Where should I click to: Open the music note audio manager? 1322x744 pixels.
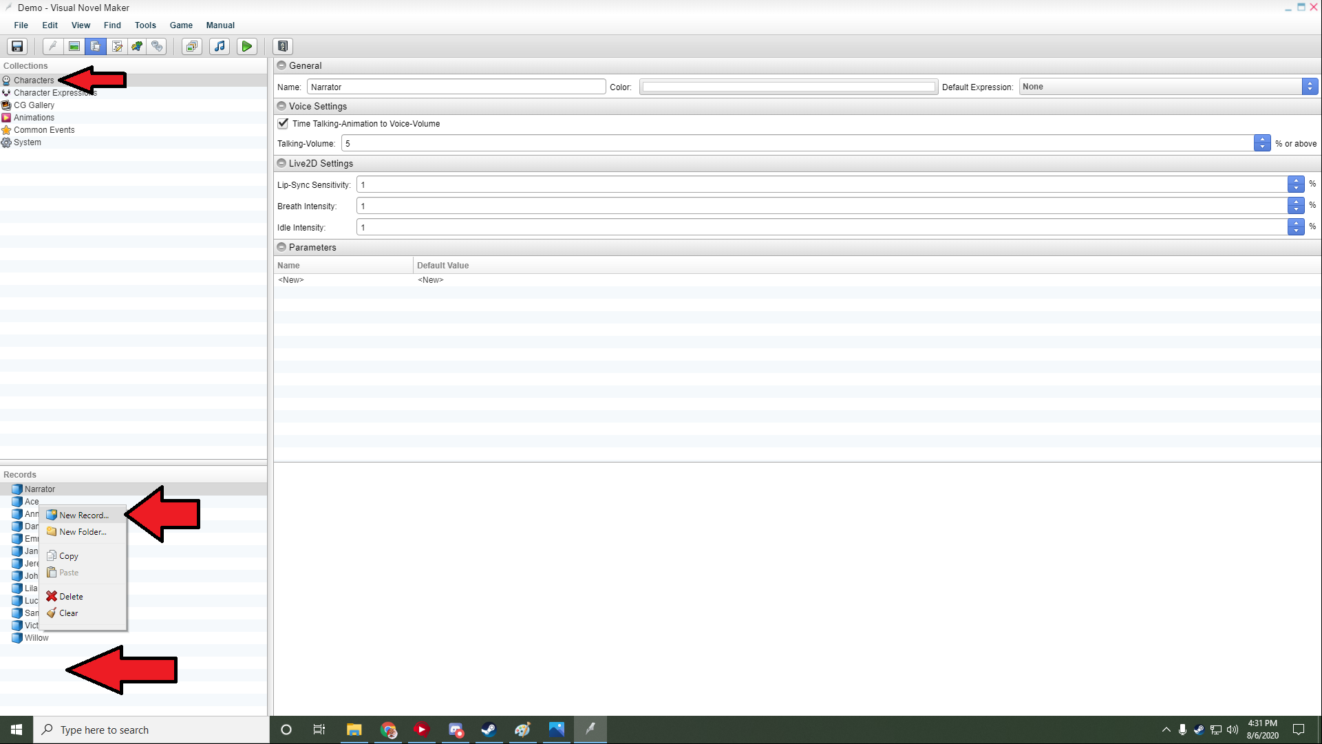click(220, 46)
